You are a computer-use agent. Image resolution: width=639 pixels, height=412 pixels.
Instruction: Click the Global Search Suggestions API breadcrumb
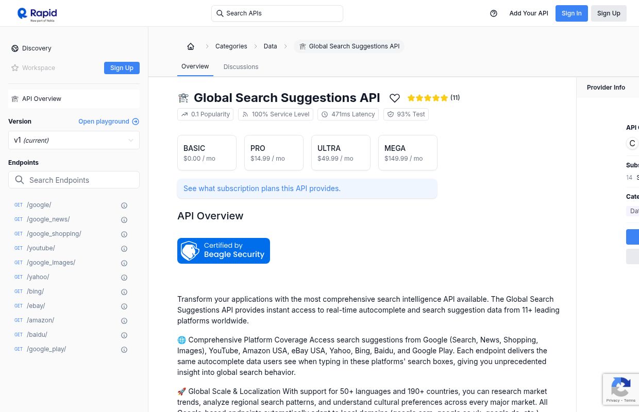click(349, 46)
